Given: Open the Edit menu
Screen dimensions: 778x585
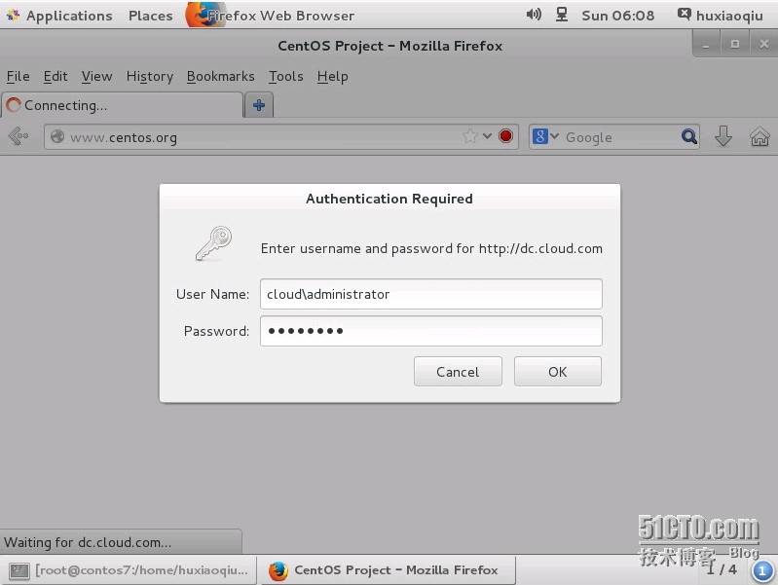Looking at the screenshot, I should 56,77.
